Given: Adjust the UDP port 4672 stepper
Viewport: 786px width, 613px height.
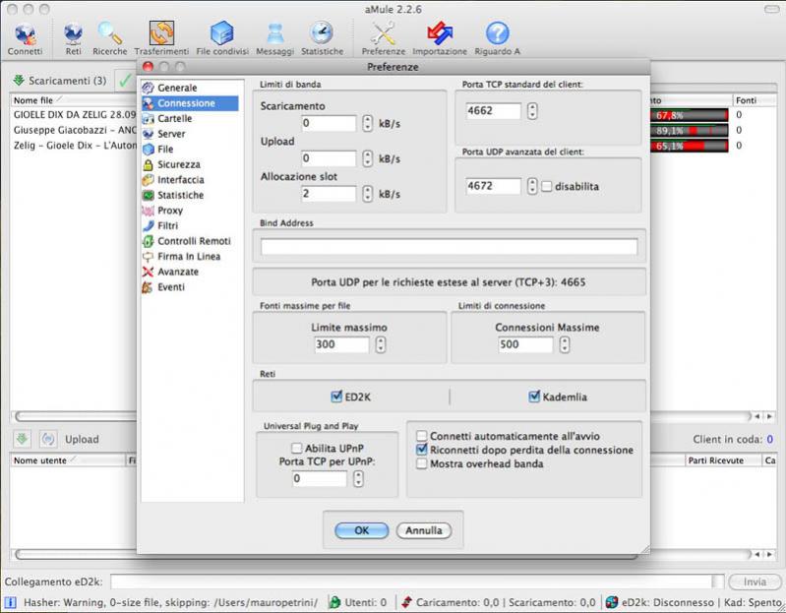Looking at the screenshot, I should click(532, 186).
